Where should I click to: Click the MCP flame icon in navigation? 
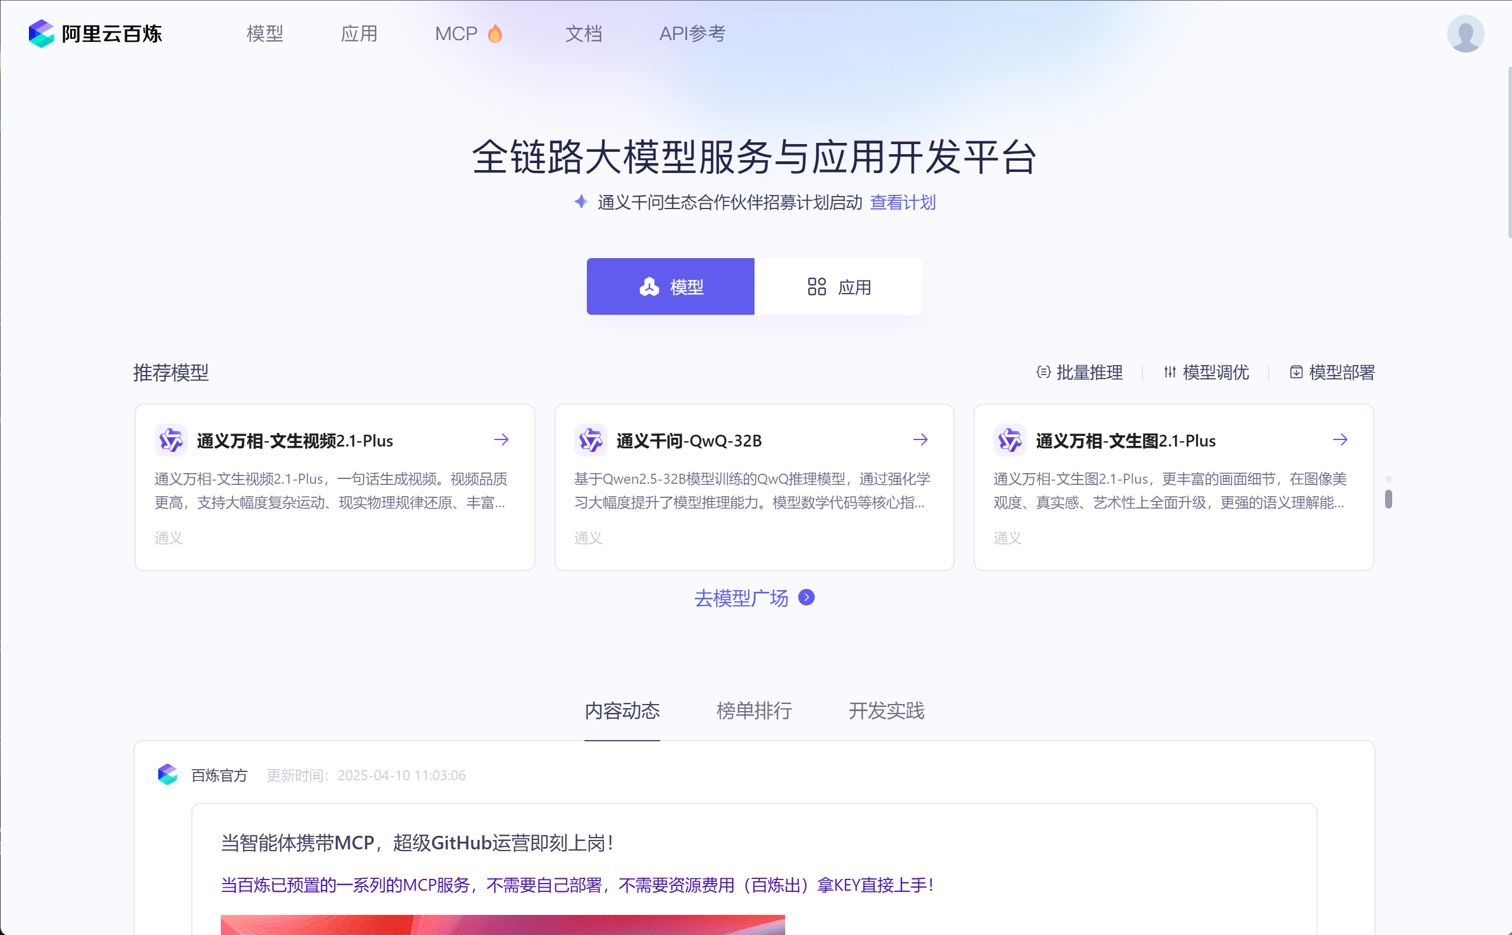pos(495,34)
